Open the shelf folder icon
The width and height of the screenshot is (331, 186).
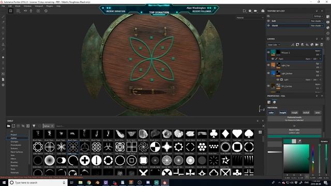click(9, 126)
